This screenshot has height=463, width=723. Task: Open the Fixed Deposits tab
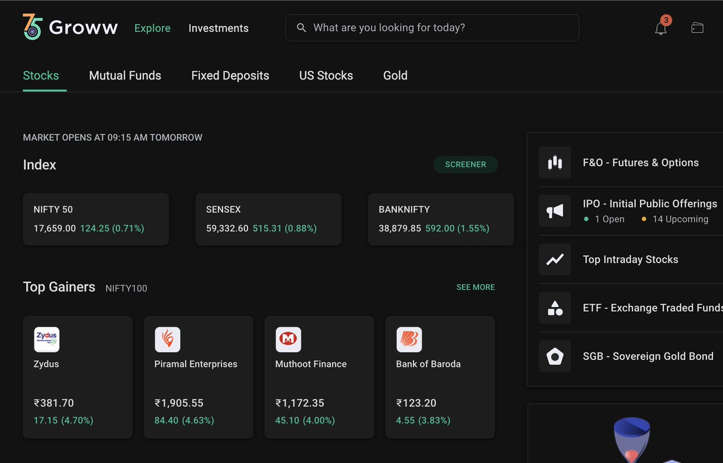[x=230, y=75]
